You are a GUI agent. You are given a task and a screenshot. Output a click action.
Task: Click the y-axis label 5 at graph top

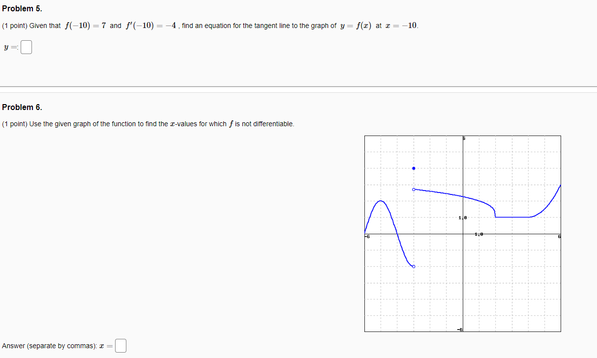(x=463, y=138)
